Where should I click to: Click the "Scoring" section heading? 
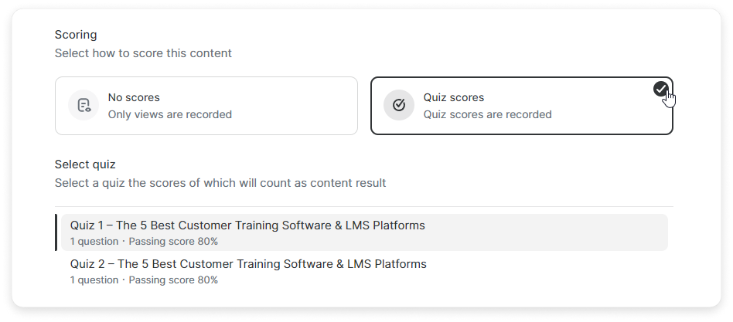76,35
